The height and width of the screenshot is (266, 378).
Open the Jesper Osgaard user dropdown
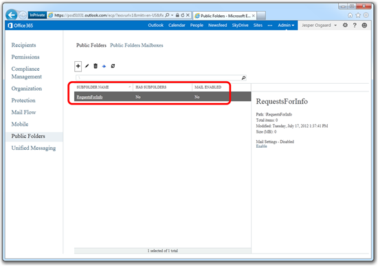pos(319,25)
